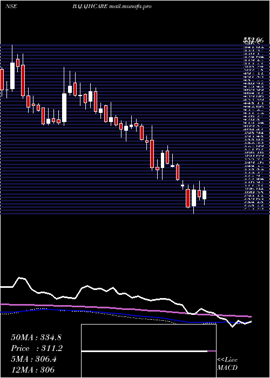Click the BAJAJHCARE mail.munafa.pro title
The image size is (270, 378).
pos(112,6)
